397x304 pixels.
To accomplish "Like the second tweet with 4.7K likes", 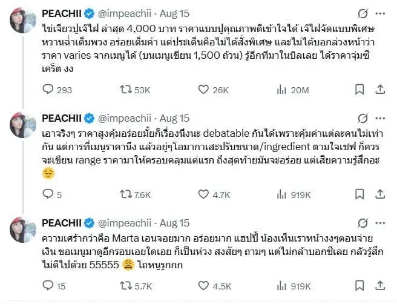I will tap(203, 194).
